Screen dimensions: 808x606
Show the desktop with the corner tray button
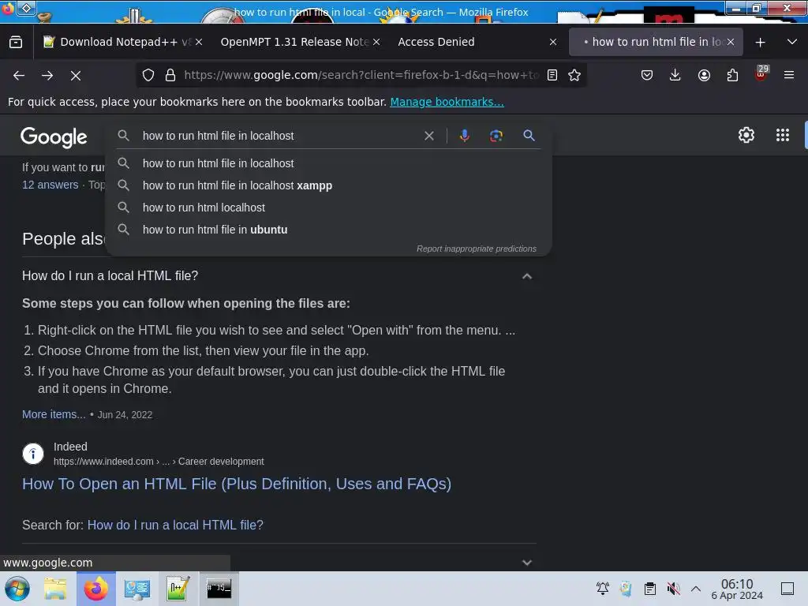[x=787, y=589]
